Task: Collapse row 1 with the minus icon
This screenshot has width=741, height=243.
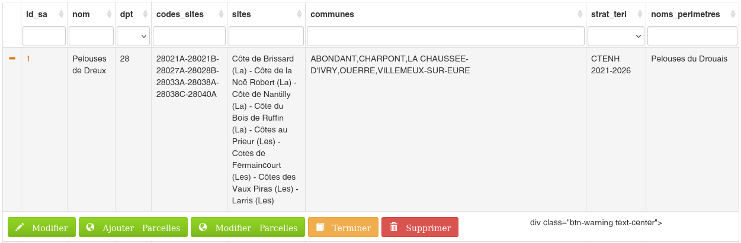Action: point(12,59)
